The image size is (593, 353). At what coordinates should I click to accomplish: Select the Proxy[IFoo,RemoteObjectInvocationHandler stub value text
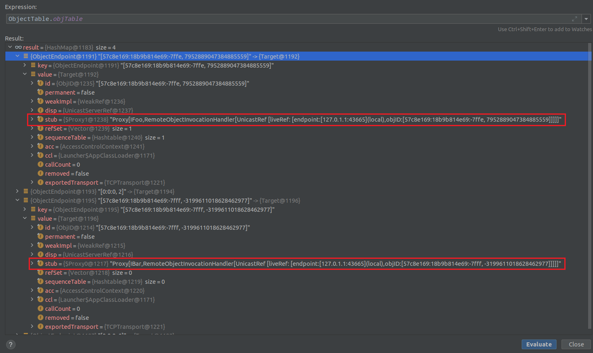click(336, 120)
